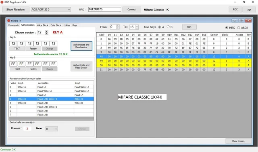258x152 pixels.
Task: Click the Change button under Key B
Action: coord(50,69)
